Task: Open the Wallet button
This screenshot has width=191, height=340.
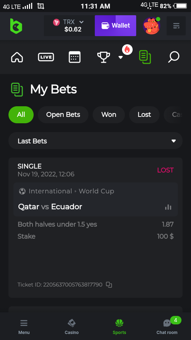Action: (115, 25)
